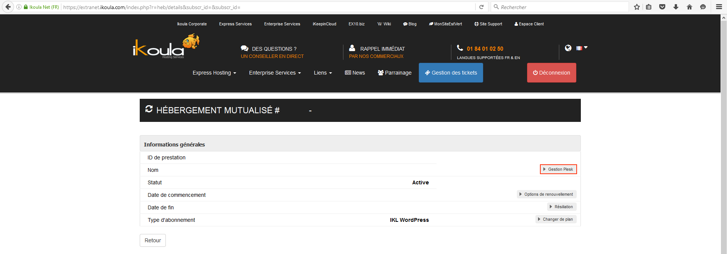Click the browser back arrow button
727x254 pixels.
8,7
